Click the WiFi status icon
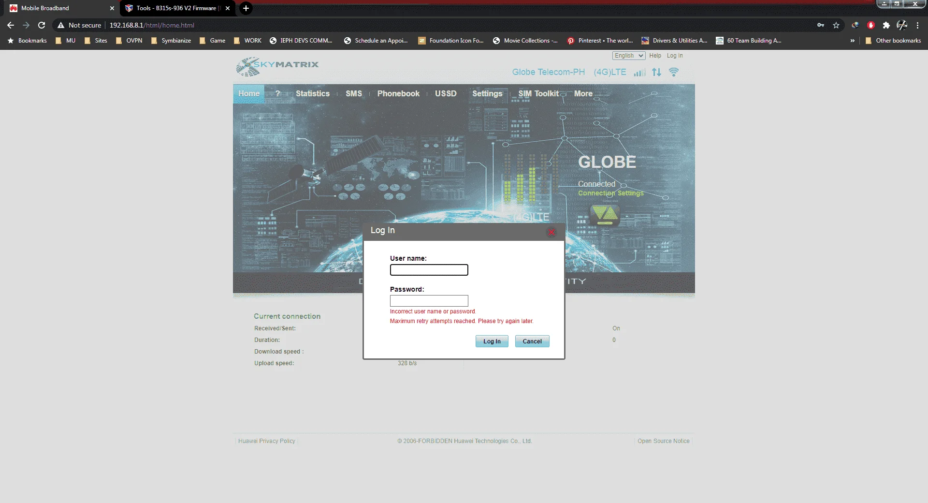The image size is (928, 503). pyautogui.click(x=674, y=72)
